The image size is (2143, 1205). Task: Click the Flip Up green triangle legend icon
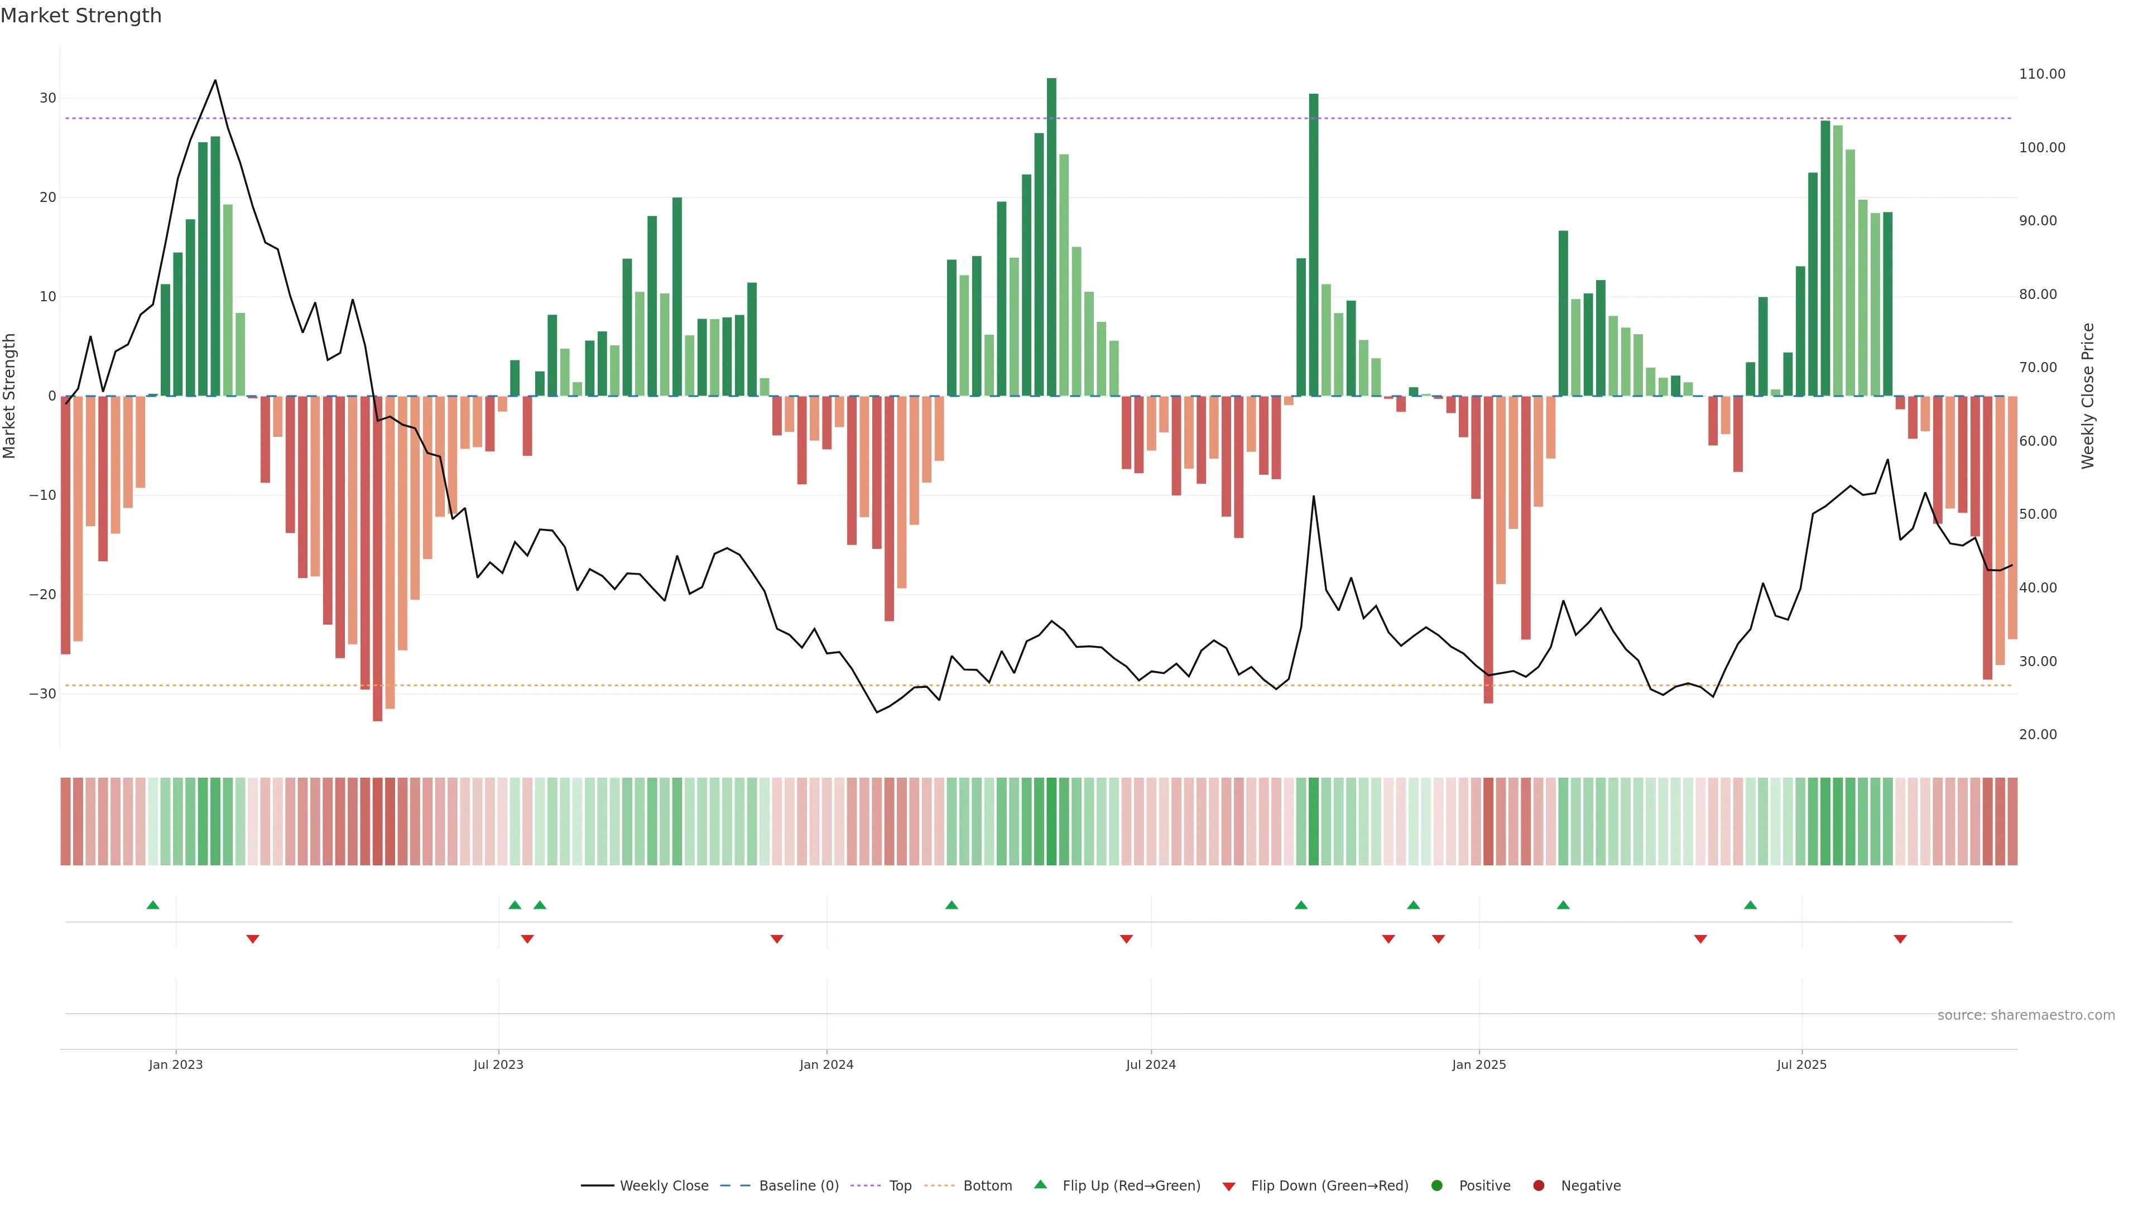pyautogui.click(x=1040, y=1184)
